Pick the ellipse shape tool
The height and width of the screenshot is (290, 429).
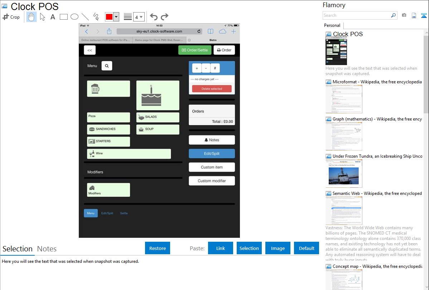pos(74,17)
